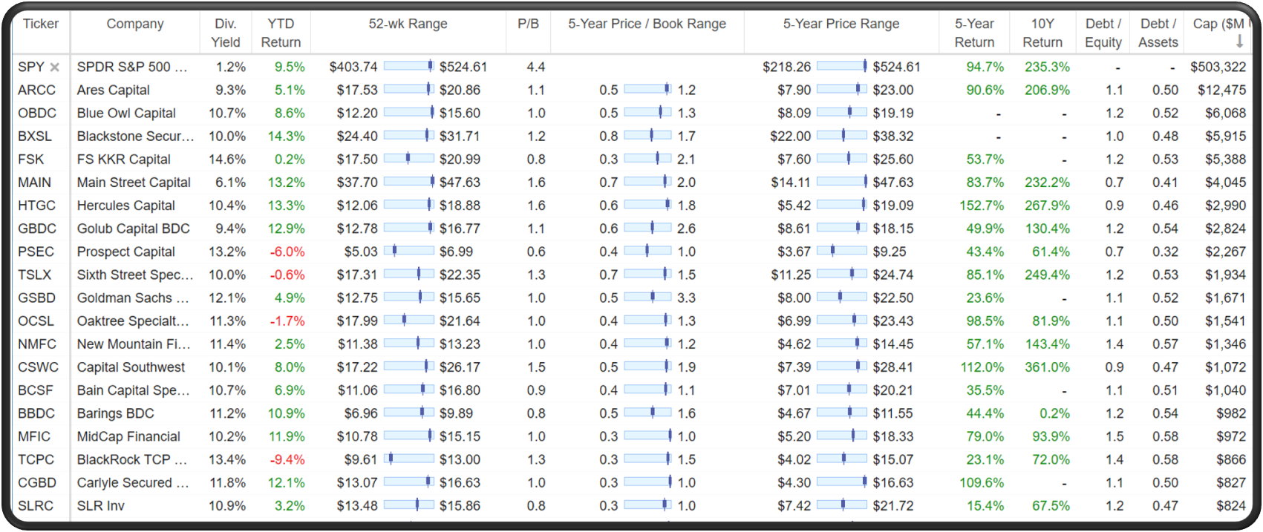Click the sort arrow under Cap ($M)
This screenshot has width=1263, height=532.
tap(1239, 42)
